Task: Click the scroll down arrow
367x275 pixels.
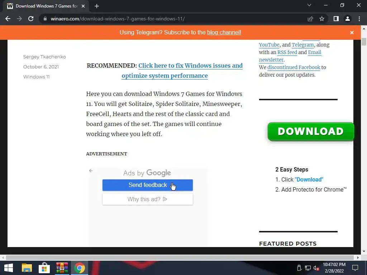Action: [x=364, y=251]
